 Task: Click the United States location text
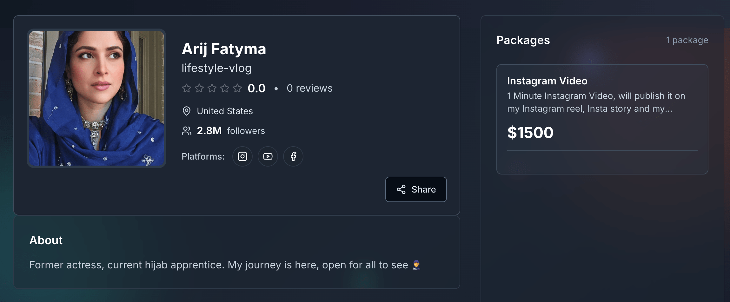[x=225, y=111]
